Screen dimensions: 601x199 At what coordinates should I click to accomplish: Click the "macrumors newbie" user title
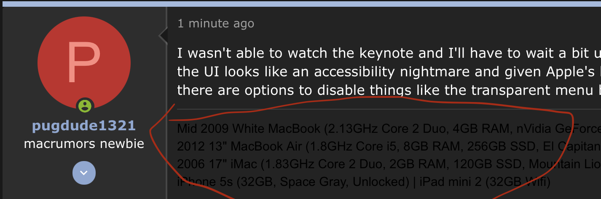84,144
